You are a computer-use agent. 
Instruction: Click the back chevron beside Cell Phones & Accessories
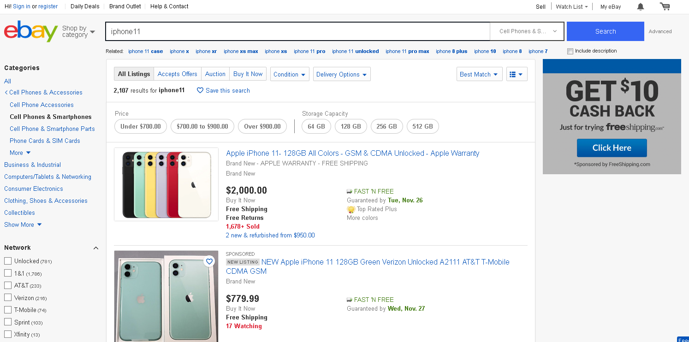coord(6,93)
